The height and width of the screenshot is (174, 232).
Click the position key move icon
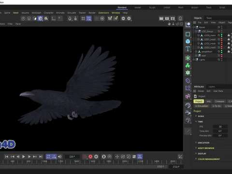[x=117, y=157]
